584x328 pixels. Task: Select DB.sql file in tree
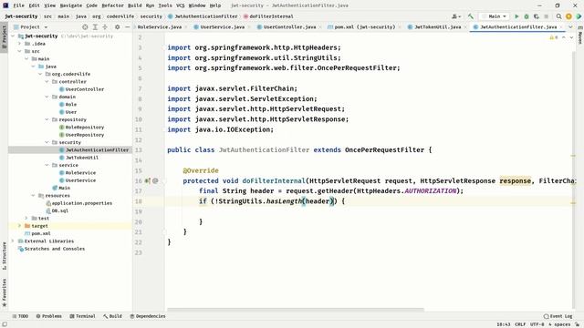[x=59, y=210]
